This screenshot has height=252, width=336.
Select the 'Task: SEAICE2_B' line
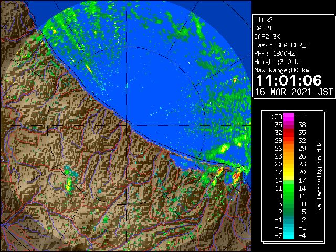[x=282, y=45]
